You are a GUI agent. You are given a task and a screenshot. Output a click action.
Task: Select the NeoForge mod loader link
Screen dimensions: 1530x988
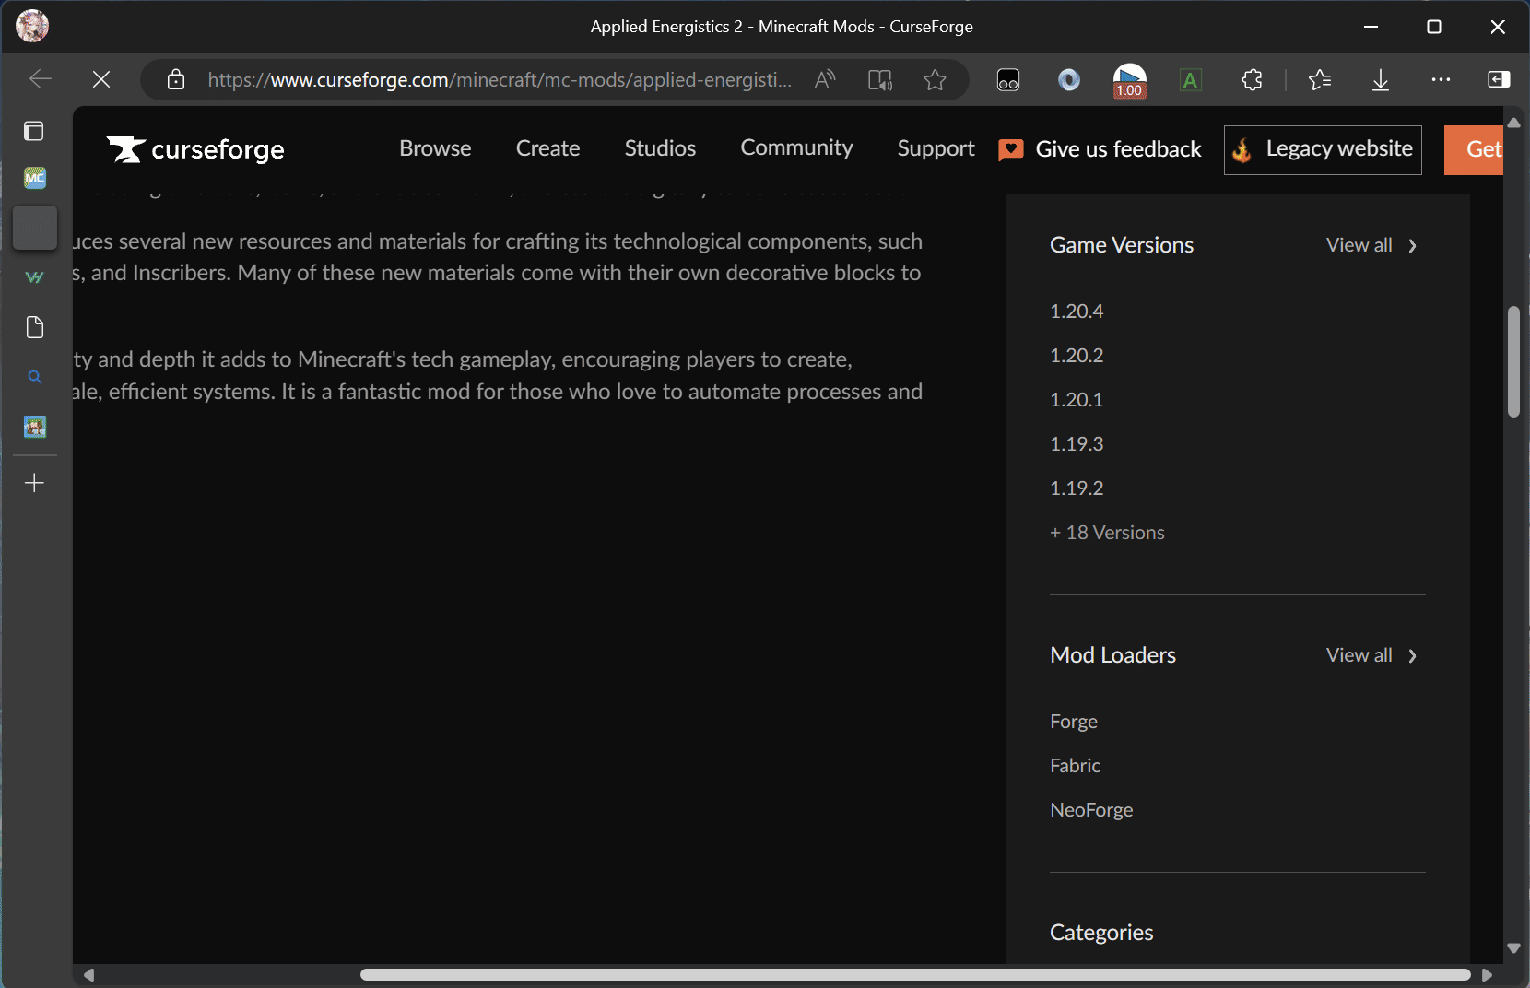[1091, 810]
